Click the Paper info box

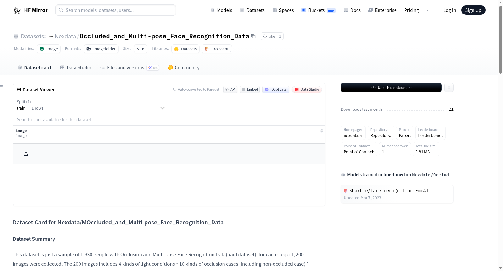coord(405,133)
